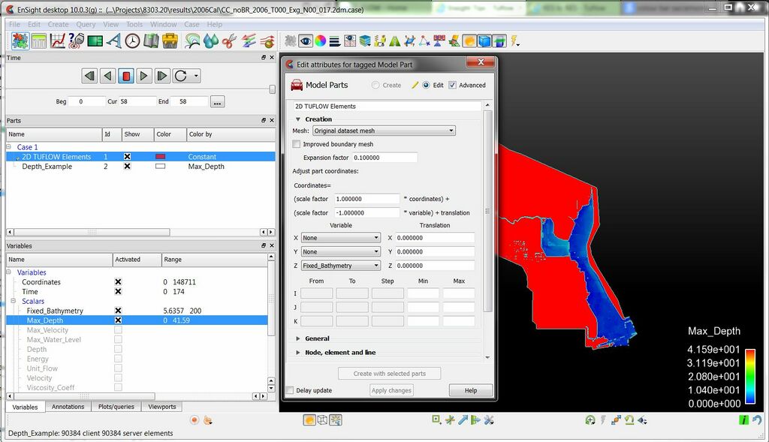Enable the Improved boundary mesh checkbox
The height and width of the screenshot is (442, 769).
click(x=297, y=144)
